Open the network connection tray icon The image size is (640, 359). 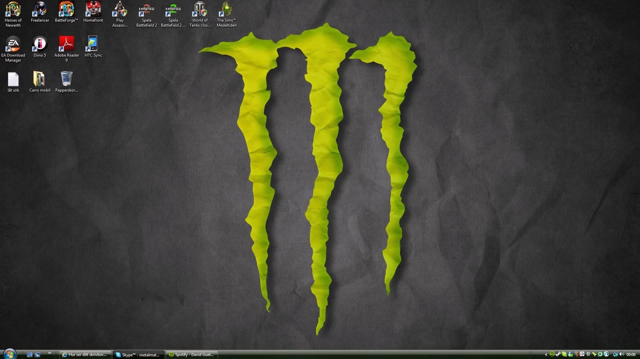tap(616, 354)
